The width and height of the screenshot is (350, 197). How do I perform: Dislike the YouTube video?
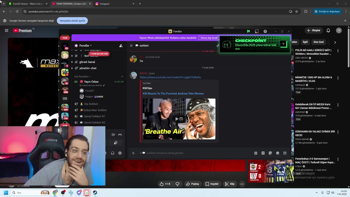[177, 184]
